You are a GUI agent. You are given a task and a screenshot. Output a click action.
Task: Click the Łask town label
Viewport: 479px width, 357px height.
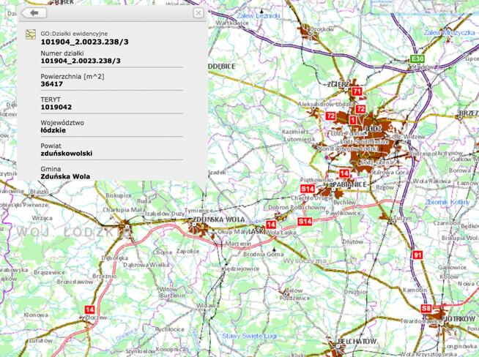[256, 232]
